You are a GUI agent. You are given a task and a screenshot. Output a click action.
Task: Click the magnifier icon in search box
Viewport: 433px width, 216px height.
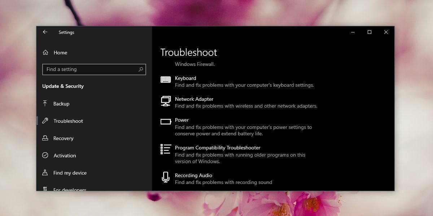click(141, 69)
